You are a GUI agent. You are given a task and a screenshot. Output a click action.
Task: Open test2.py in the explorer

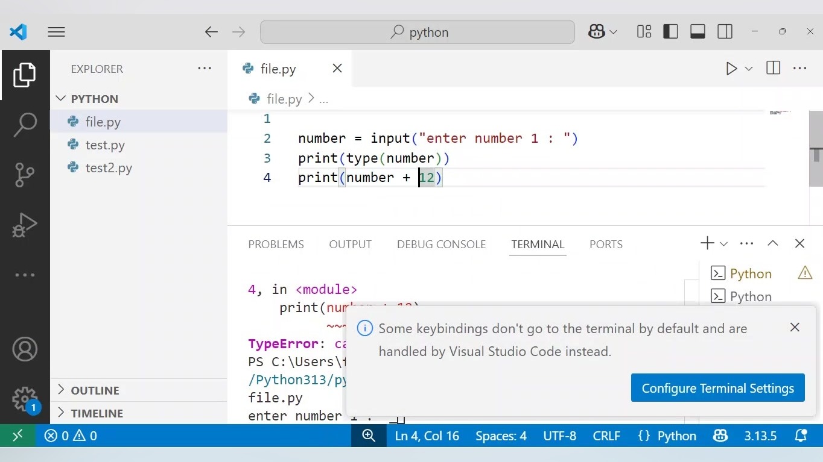coord(109,168)
